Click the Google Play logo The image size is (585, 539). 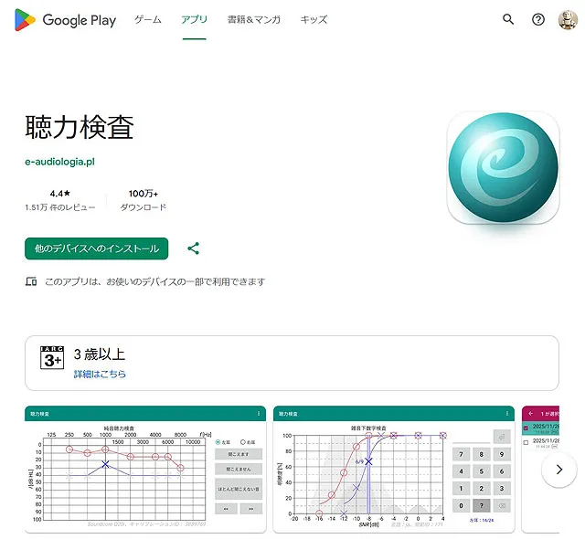click(x=65, y=20)
